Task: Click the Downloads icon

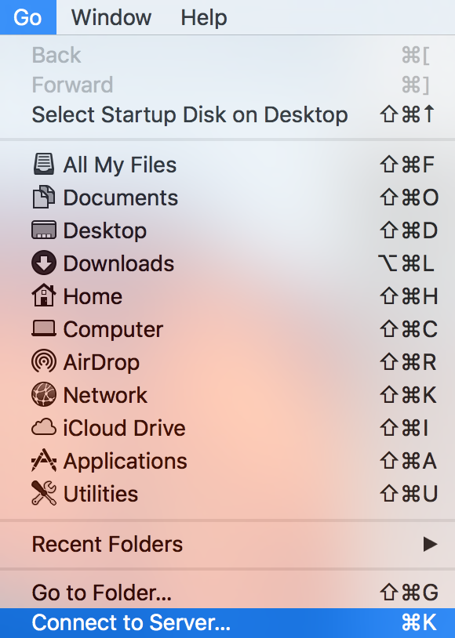Action: tap(43, 263)
